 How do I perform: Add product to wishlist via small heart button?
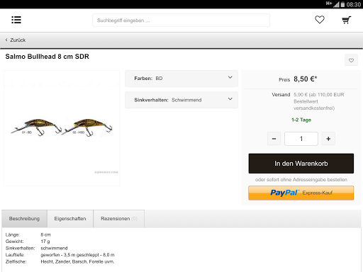pyautogui.click(x=351, y=60)
